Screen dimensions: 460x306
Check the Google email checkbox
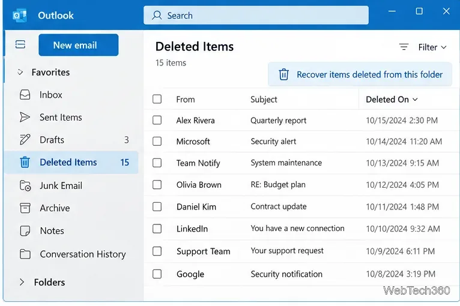[157, 274]
